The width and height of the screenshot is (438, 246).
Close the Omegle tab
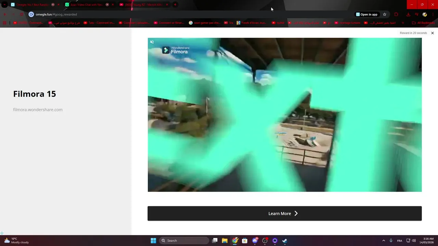click(x=59, y=5)
